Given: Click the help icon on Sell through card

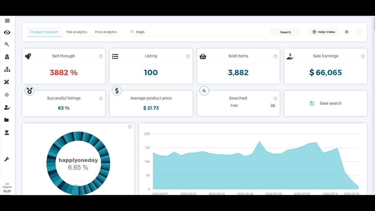Looking at the screenshot, I should point(101,56).
